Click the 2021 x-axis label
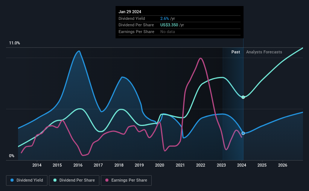The image size is (309, 191). coord(180,165)
